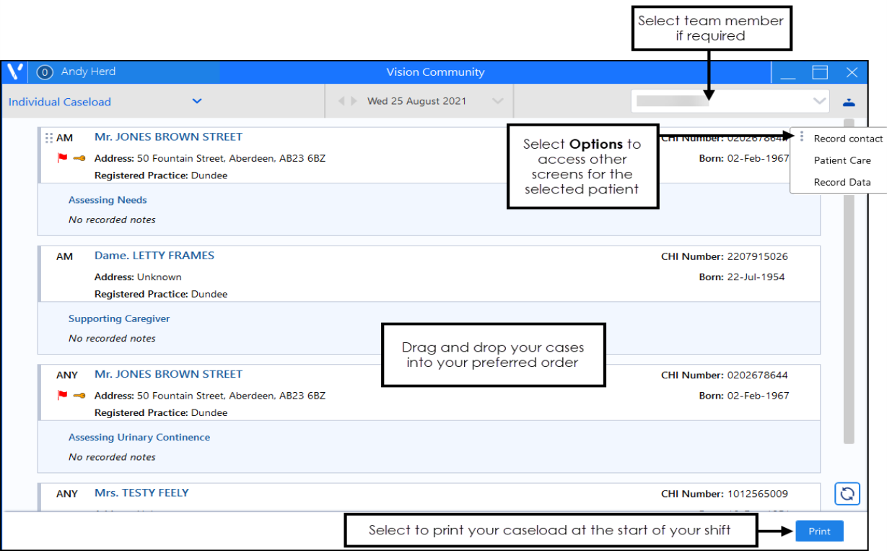Click the Vision logo icon
The height and width of the screenshot is (551, 887).
pyautogui.click(x=15, y=71)
